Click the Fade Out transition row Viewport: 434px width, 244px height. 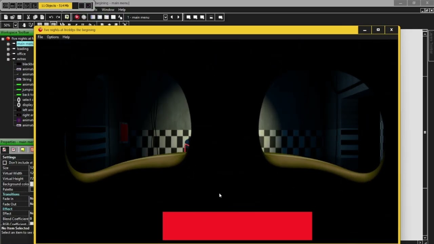(x=17, y=204)
